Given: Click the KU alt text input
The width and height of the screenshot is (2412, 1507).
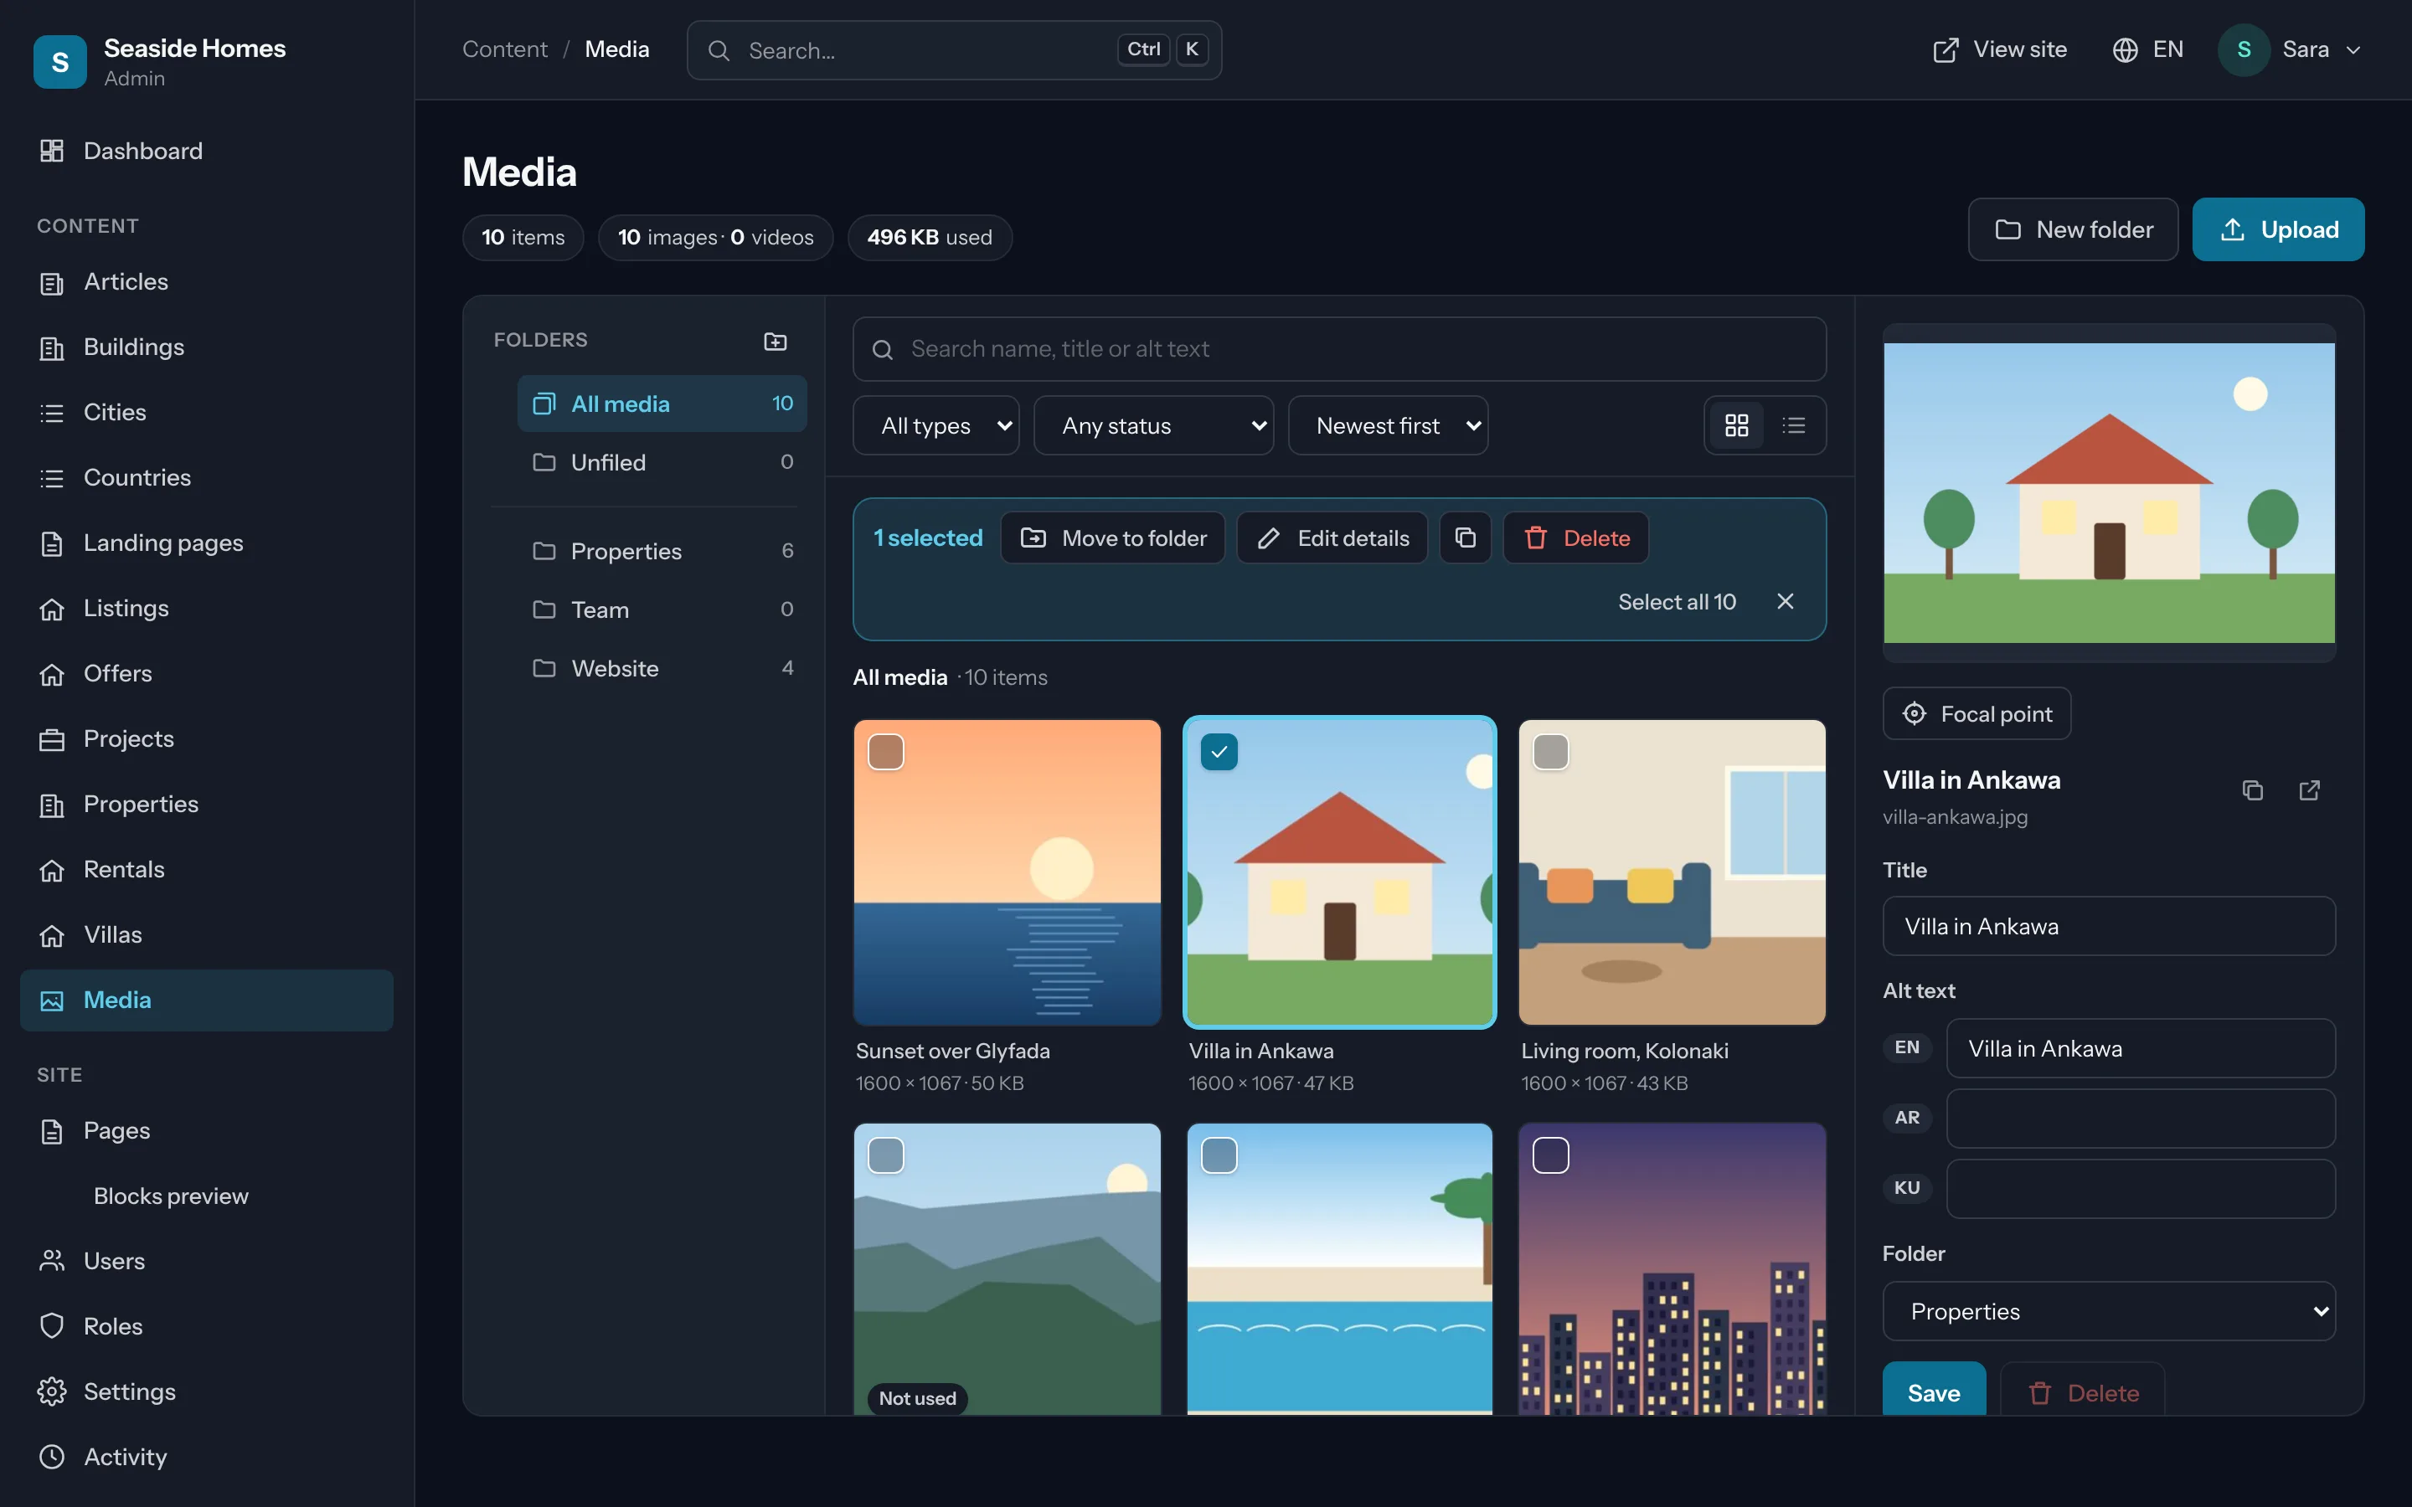Looking at the screenshot, I should pyautogui.click(x=2140, y=1188).
